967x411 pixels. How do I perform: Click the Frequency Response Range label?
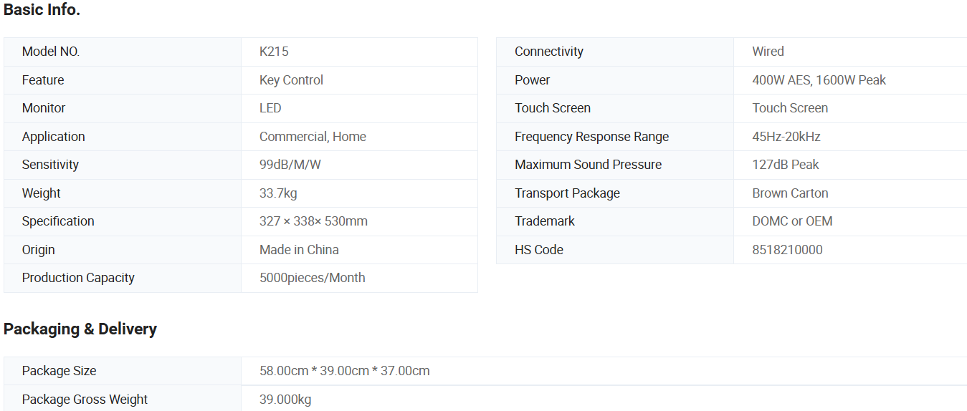coord(591,137)
